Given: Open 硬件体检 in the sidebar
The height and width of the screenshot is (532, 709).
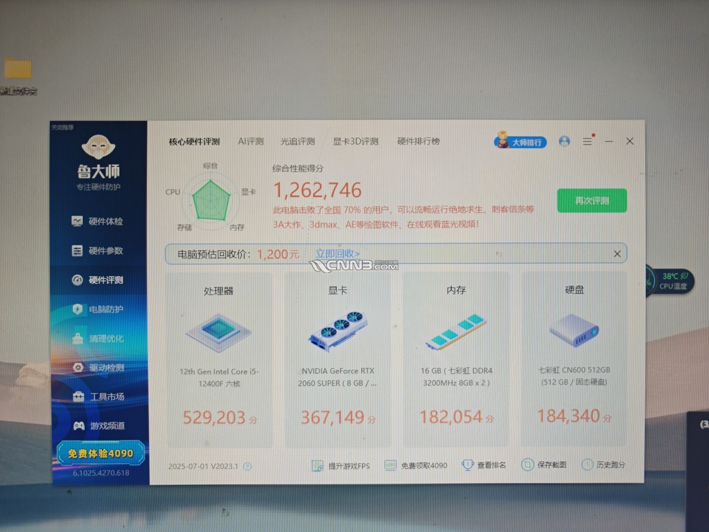Looking at the screenshot, I should [98, 221].
